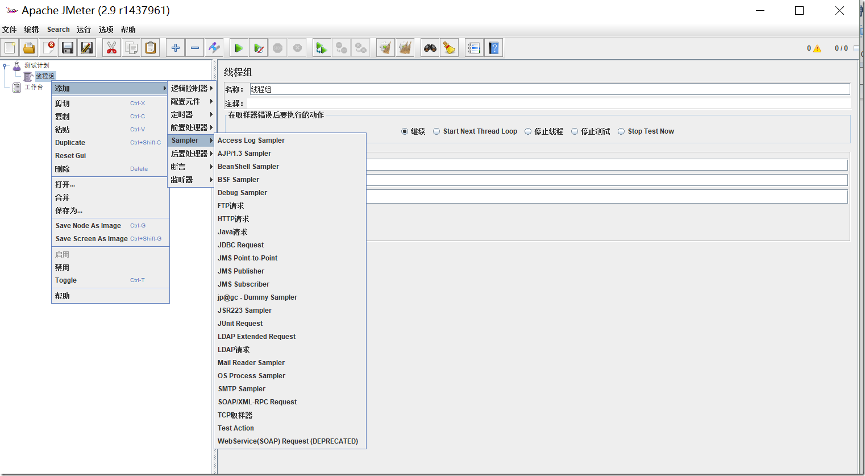
Task: Start remote engines with the double play icon
Action: (322, 48)
